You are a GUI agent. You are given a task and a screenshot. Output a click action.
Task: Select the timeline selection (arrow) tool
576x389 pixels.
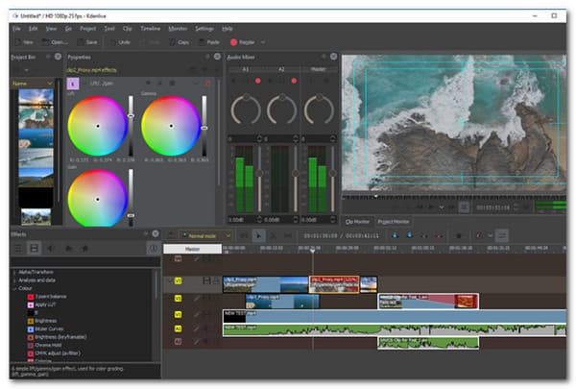258,235
